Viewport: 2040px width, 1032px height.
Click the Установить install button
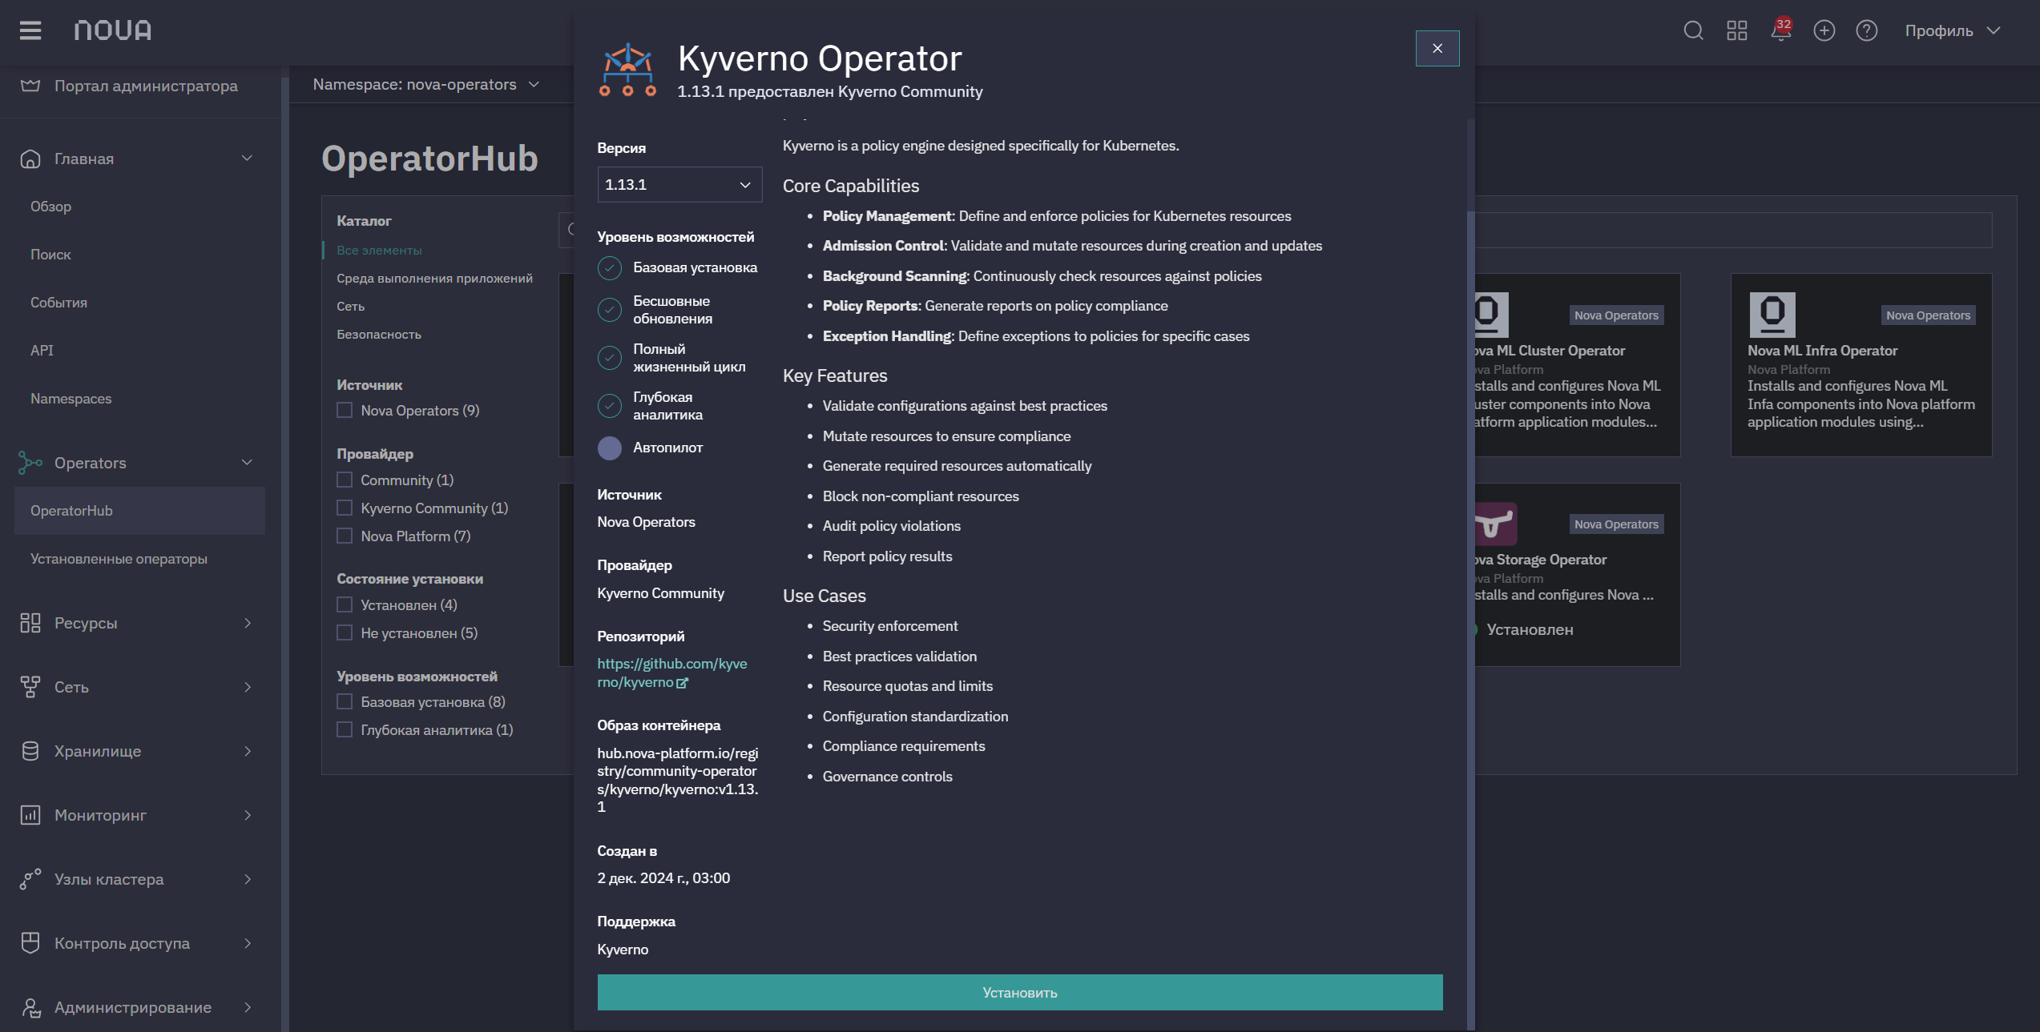[1020, 993]
